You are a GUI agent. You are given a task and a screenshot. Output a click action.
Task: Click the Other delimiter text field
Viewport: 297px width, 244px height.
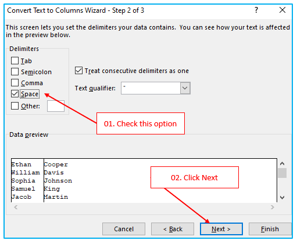click(x=56, y=106)
